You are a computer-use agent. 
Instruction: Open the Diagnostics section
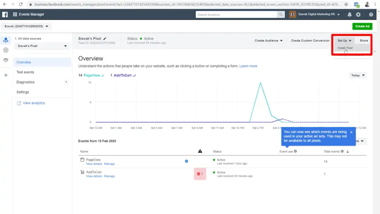25,82
